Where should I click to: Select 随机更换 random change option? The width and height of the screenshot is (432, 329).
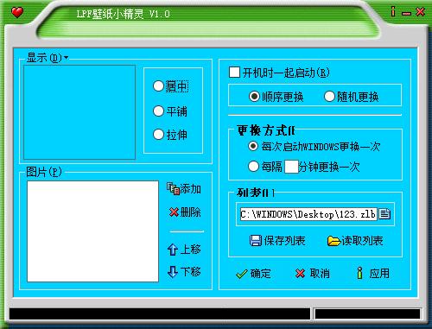[x=329, y=97]
